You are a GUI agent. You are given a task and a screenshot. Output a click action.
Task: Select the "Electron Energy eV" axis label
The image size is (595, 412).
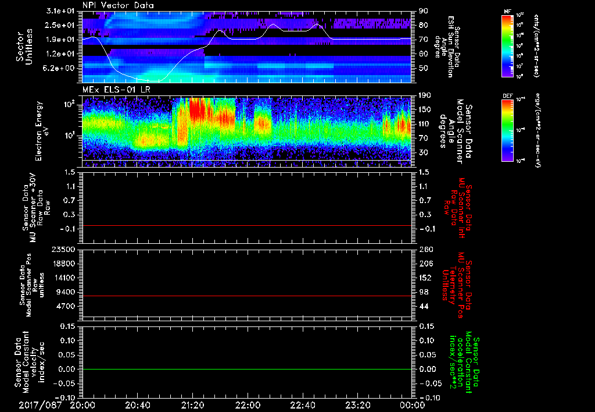pyautogui.click(x=42, y=131)
